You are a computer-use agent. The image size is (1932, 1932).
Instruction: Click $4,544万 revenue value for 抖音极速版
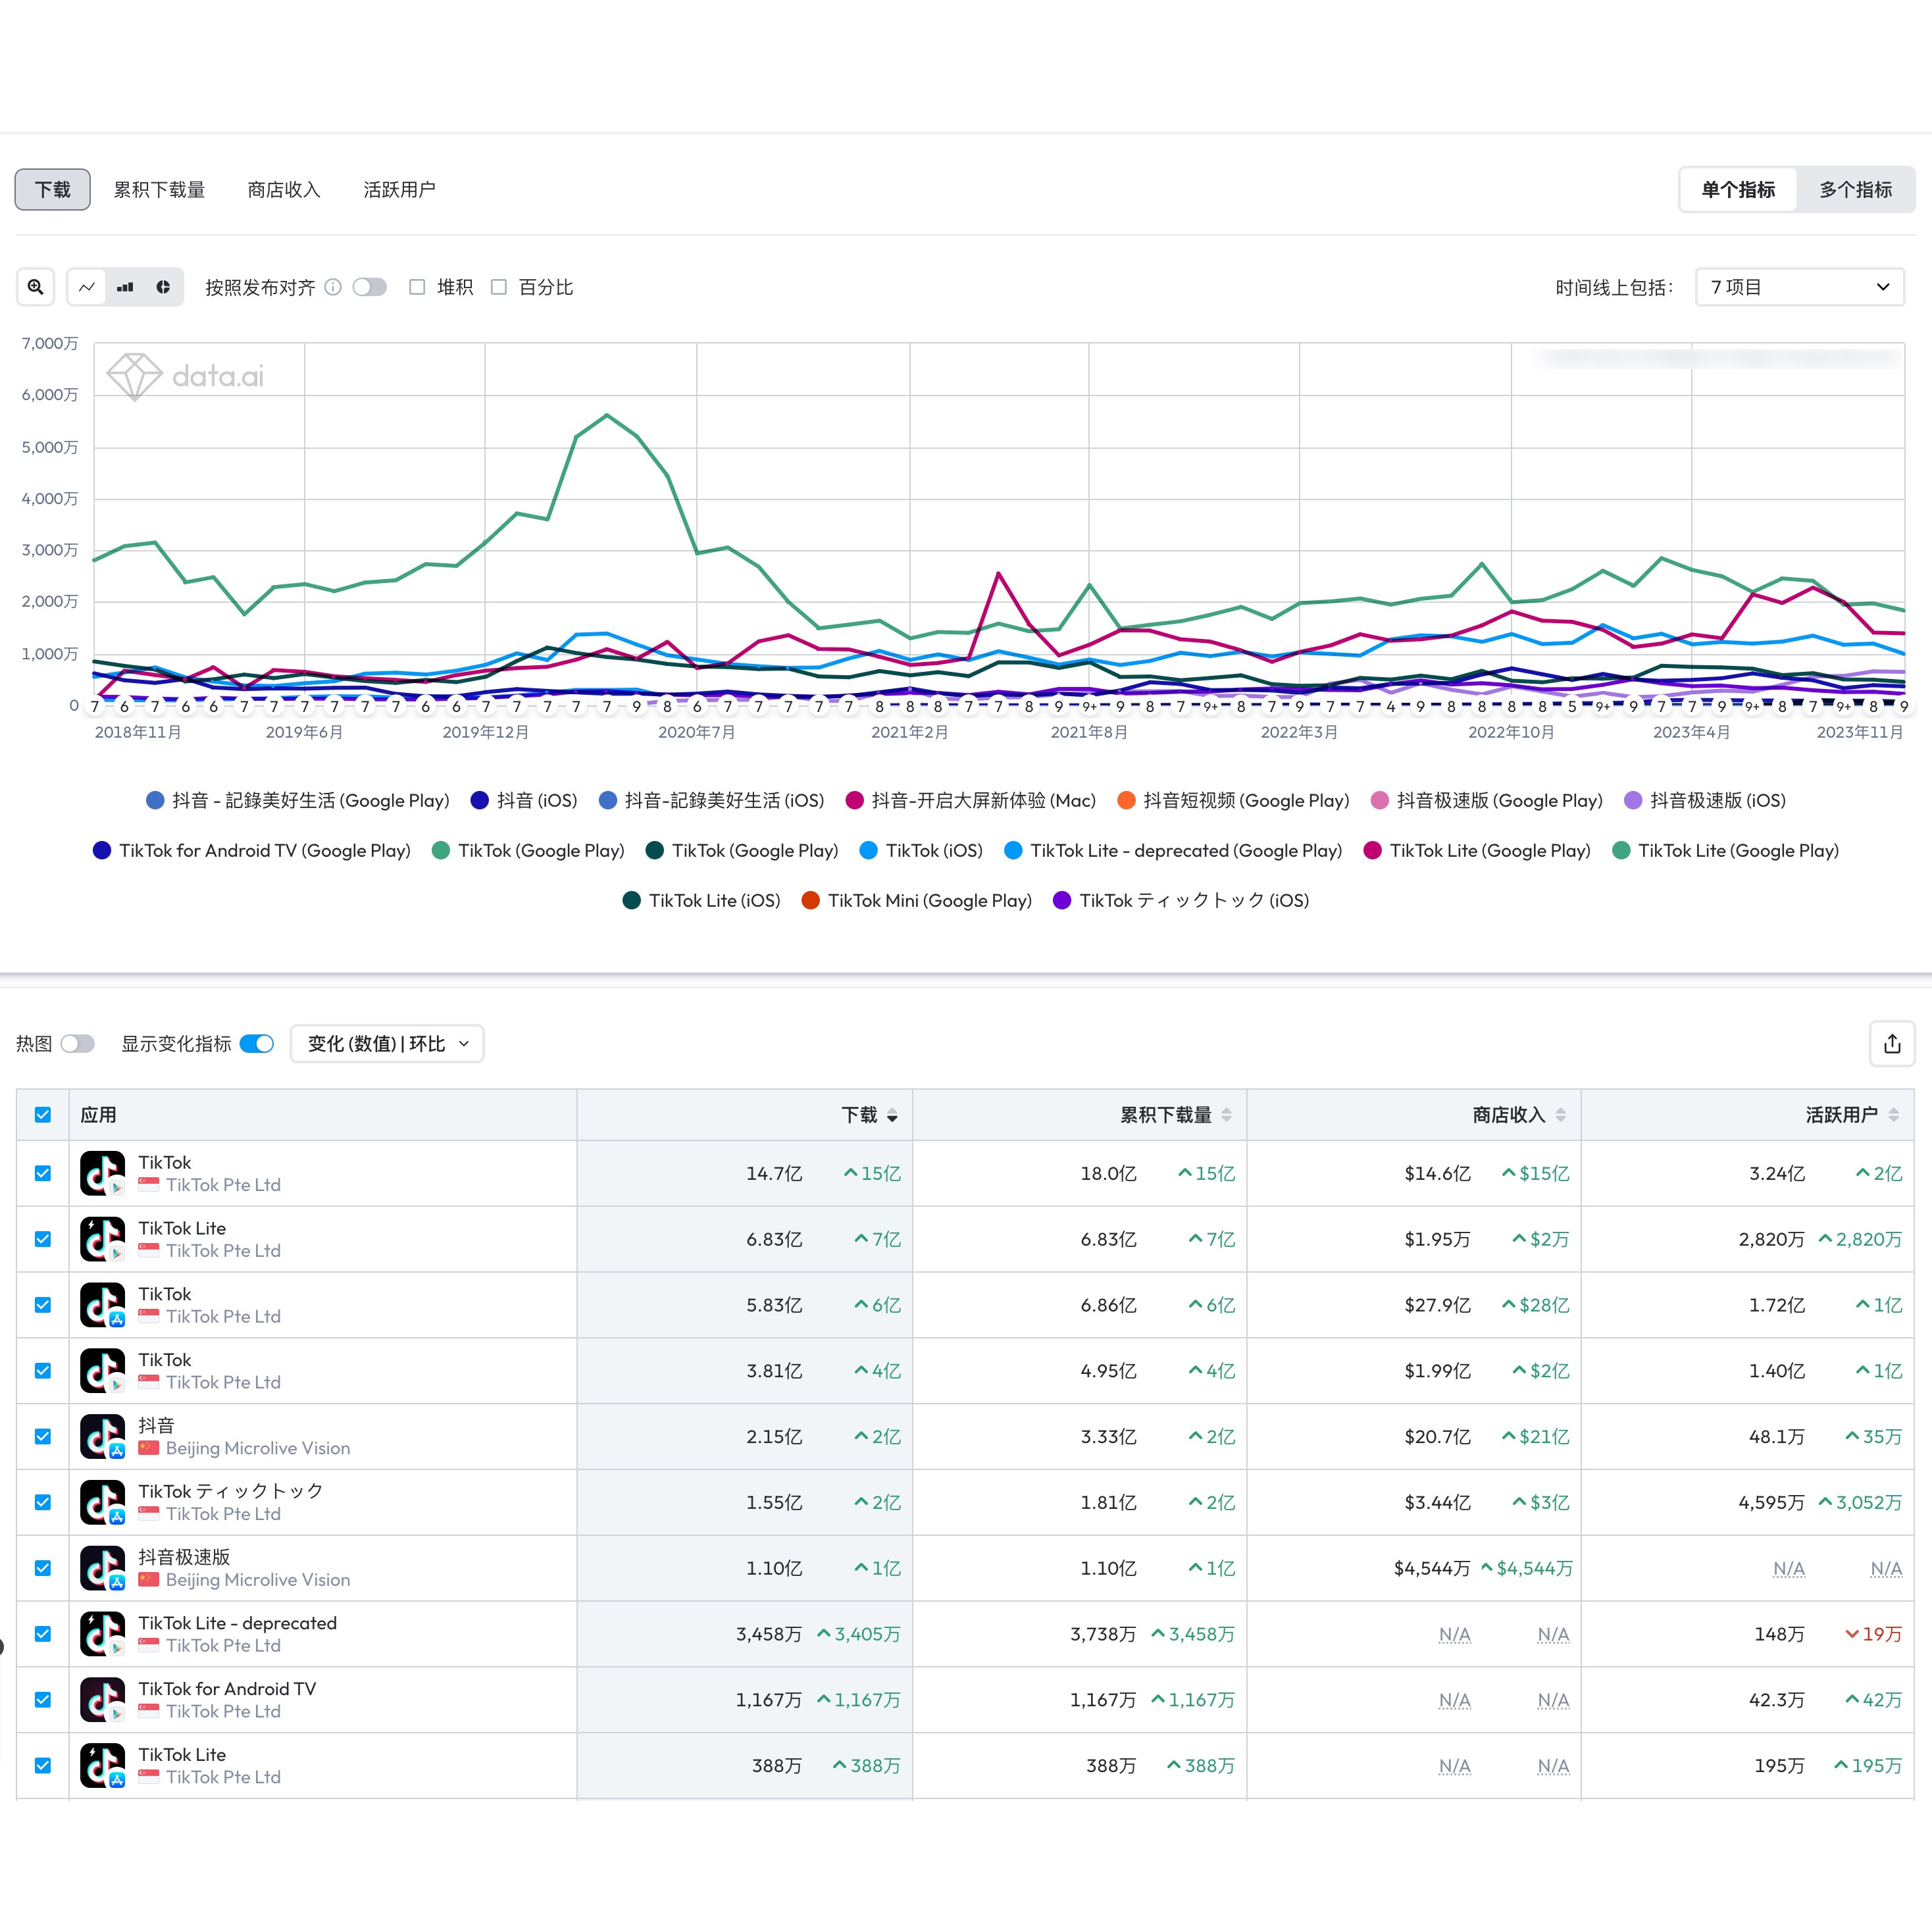click(x=1432, y=1568)
